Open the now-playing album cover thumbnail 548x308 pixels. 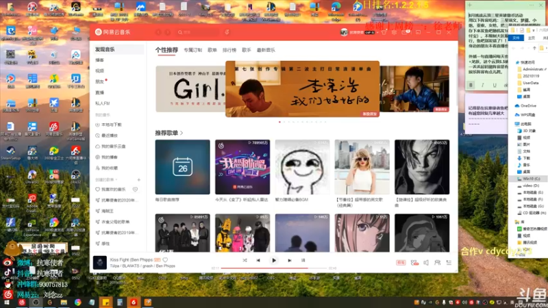point(99,263)
